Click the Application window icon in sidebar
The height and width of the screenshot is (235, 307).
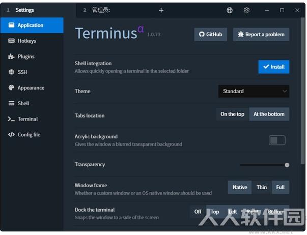tap(11, 25)
